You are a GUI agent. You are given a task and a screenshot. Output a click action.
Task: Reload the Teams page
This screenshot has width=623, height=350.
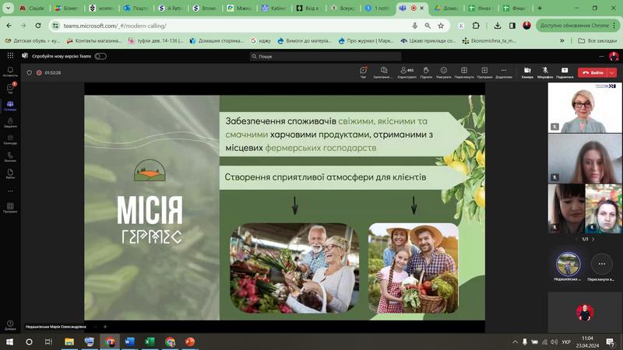38,26
